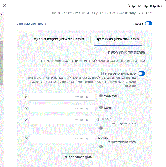Click the ערך המרה value input field

[x=62, y=97]
